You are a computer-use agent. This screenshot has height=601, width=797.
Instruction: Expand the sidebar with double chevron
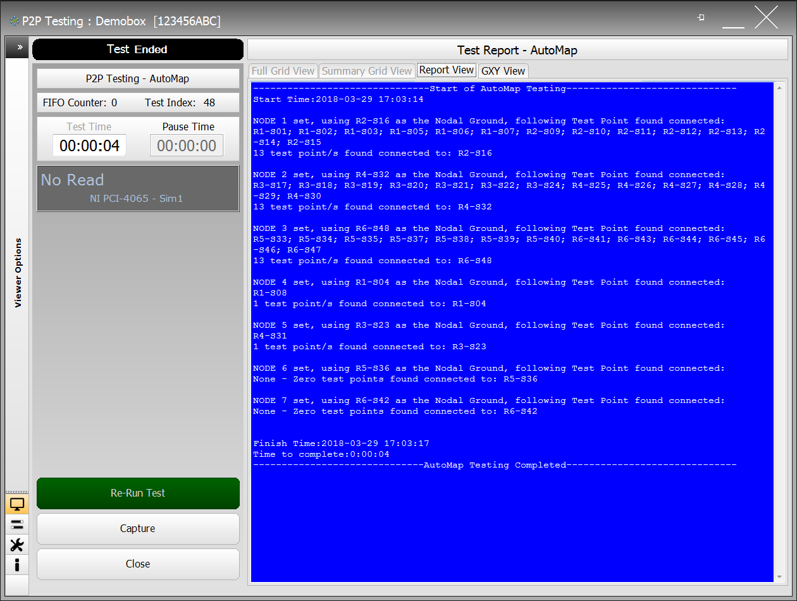click(x=19, y=47)
